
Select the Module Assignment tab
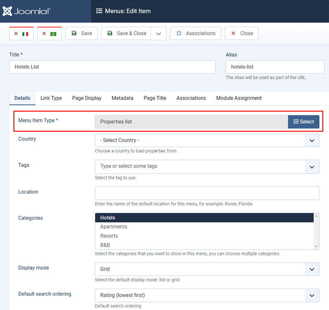pyautogui.click(x=239, y=98)
